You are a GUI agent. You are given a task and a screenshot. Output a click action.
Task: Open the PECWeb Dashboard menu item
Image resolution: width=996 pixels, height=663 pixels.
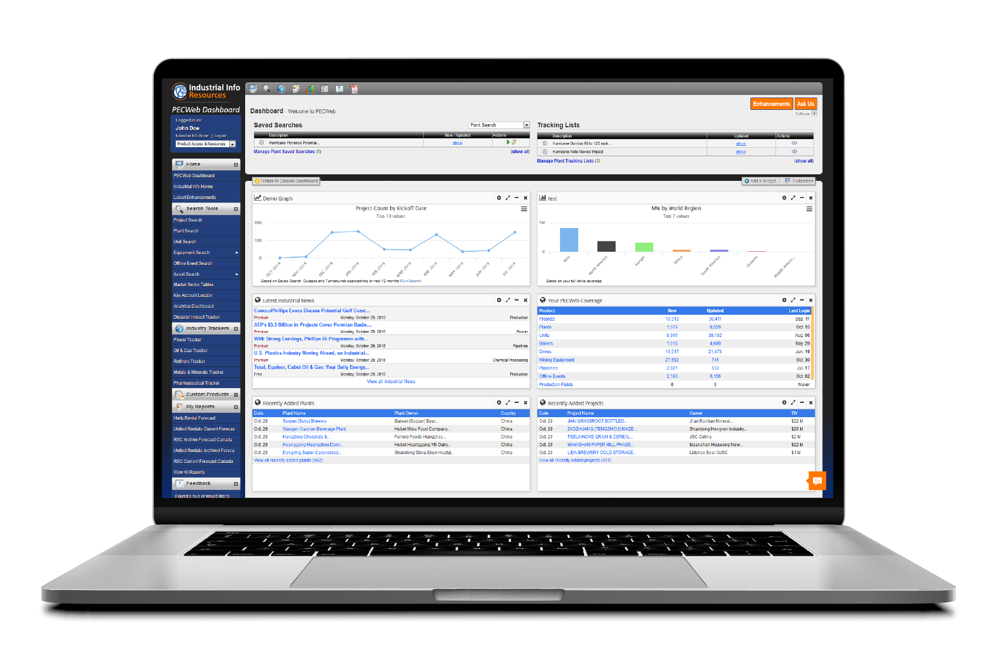coord(193,175)
